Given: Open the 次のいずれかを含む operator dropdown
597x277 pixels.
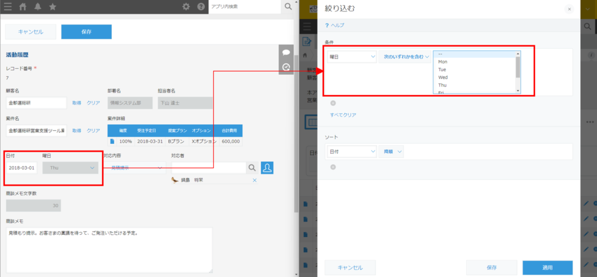Looking at the screenshot, I should click(405, 57).
